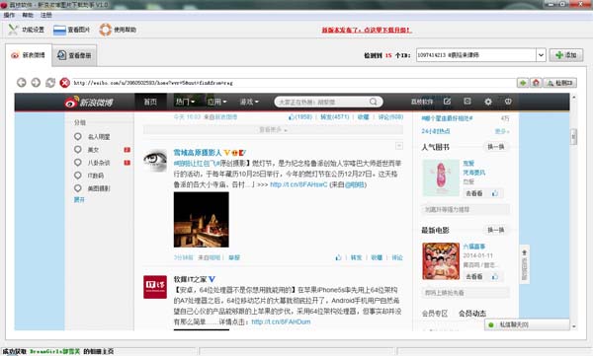
Task: Click into the URL address field
Action: tap(294, 83)
